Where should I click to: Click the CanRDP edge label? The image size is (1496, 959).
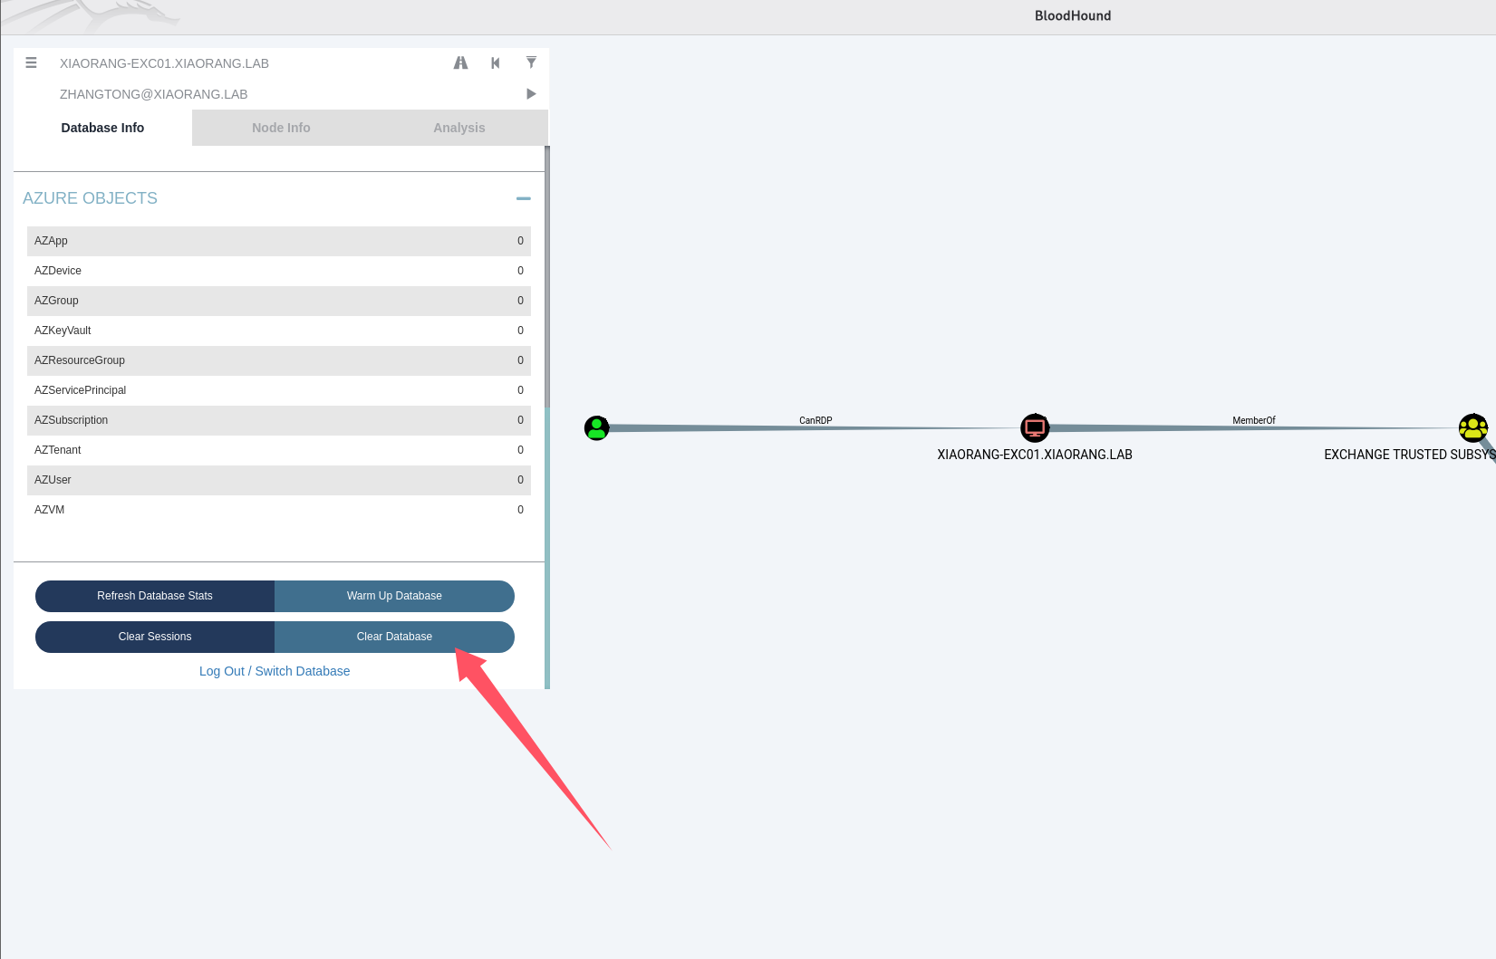click(x=816, y=420)
